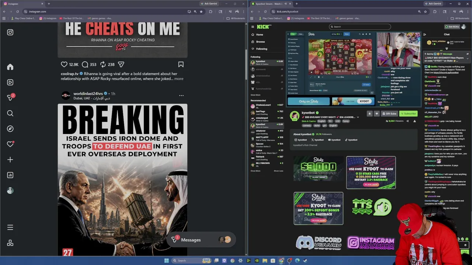Mute the kyootbot Stream tab audio

285,4
